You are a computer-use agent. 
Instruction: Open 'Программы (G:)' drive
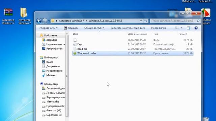[56, 106]
